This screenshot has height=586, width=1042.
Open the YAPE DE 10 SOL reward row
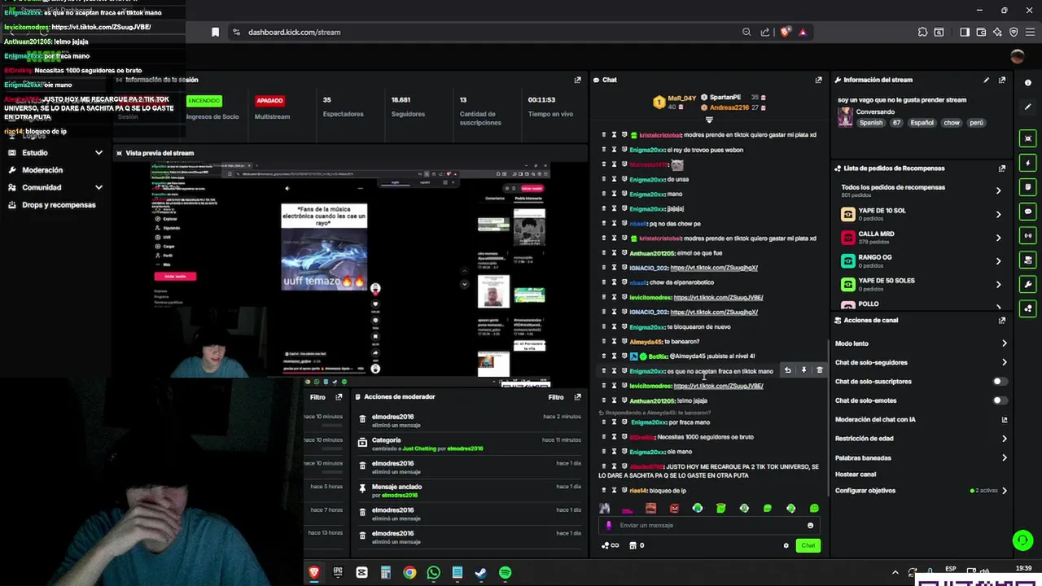921,214
